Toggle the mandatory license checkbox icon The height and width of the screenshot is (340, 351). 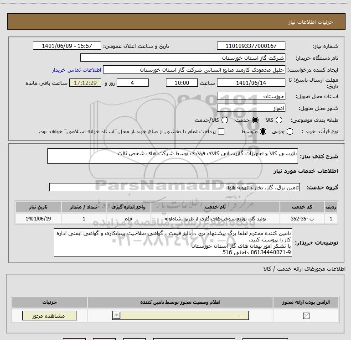pyautogui.click(x=306, y=316)
